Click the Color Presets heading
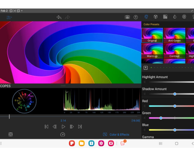The image size is (194, 149). [x=151, y=24]
